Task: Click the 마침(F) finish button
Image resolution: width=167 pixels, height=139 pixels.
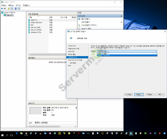Action: pyautogui.click(x=150, y=94)
